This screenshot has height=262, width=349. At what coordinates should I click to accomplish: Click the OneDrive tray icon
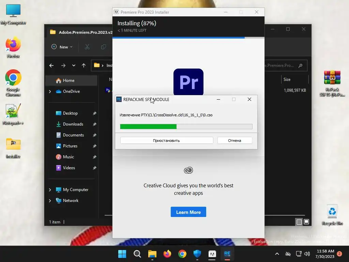288,254
